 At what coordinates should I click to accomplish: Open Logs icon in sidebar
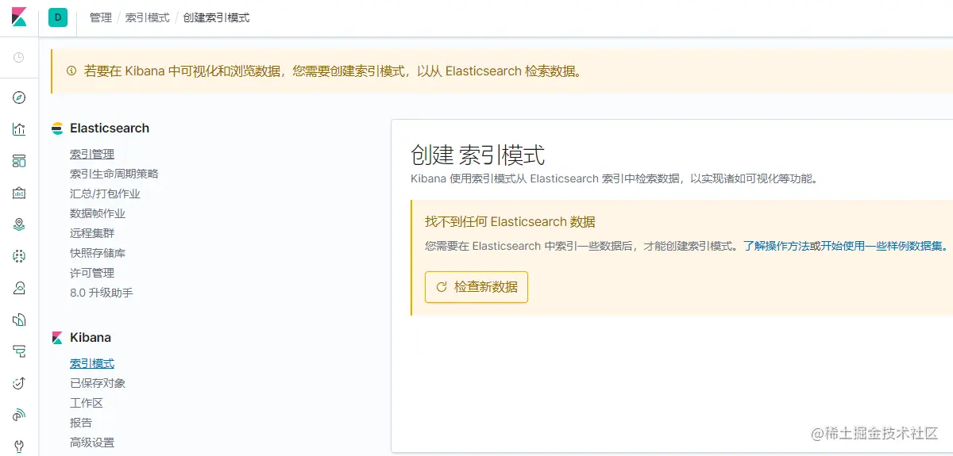pyautogui.click(x=19, y=320)
